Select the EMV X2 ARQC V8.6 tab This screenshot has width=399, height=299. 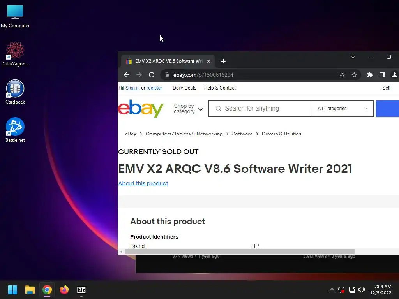[x=168, y=61]
